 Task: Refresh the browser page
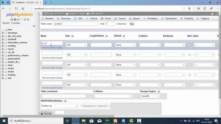(16, 9)
